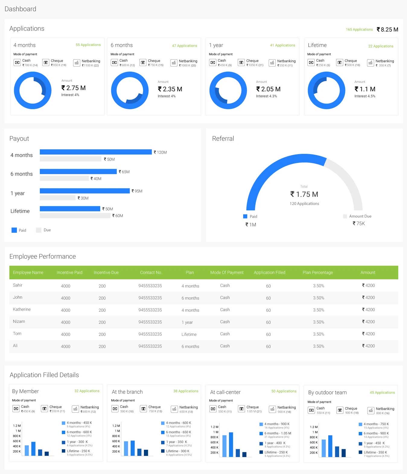Click the Netbanking icon in 1 year card
This screenshot has width=407, height=474.
click(272, 63)
